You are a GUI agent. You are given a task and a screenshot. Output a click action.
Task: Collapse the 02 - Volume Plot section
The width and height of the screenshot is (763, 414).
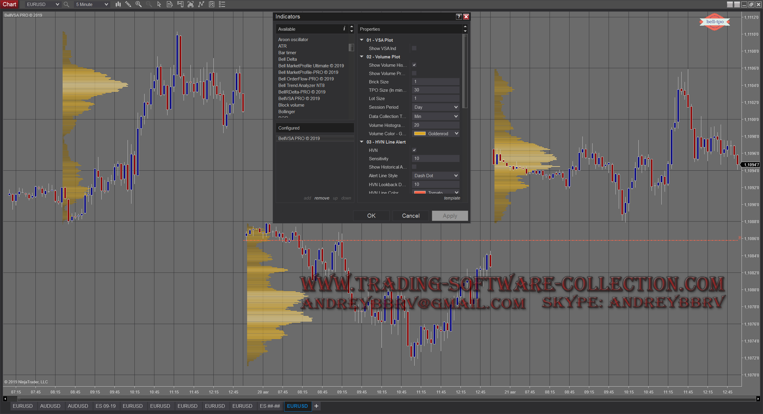(362, 57)
